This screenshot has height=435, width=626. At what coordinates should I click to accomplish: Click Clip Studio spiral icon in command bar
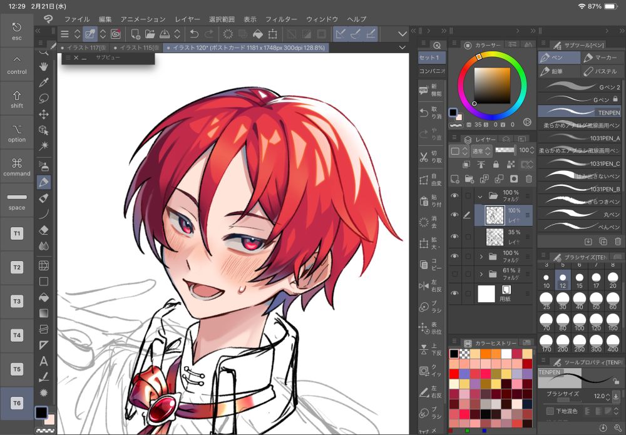click(115, 34)
